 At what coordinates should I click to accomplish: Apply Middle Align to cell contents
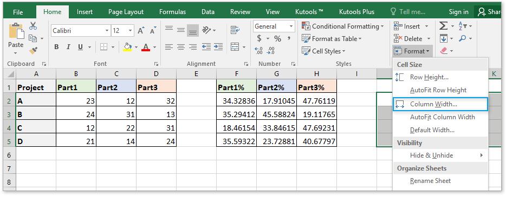[181, 31]
